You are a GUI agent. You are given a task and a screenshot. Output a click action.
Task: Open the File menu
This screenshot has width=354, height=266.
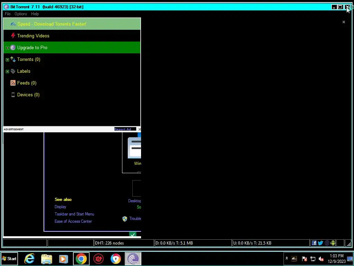pyautogui.click(x=8, y=14)
